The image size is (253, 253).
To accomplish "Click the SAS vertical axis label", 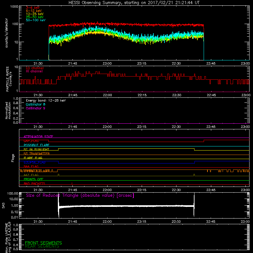I will pyautogui.click(x=3, y=206).
